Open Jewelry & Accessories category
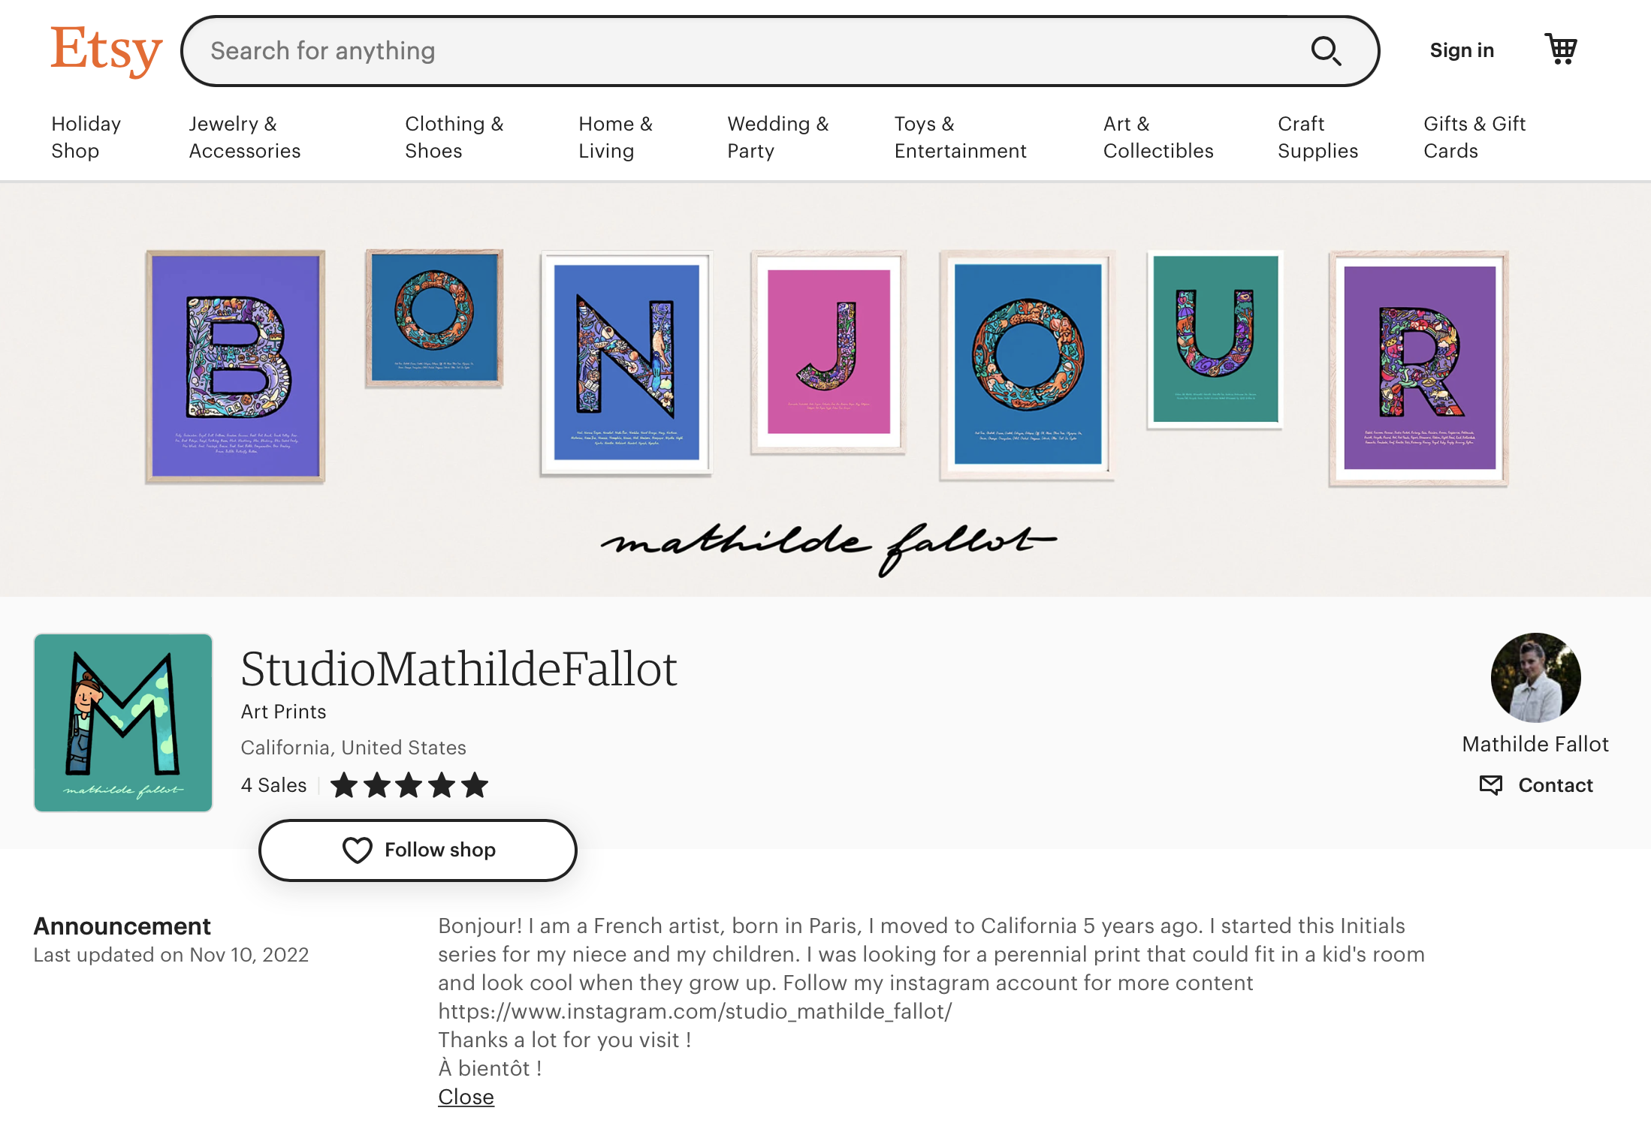This screenshot has height=1147, width=1651. (x=245, y=137)
